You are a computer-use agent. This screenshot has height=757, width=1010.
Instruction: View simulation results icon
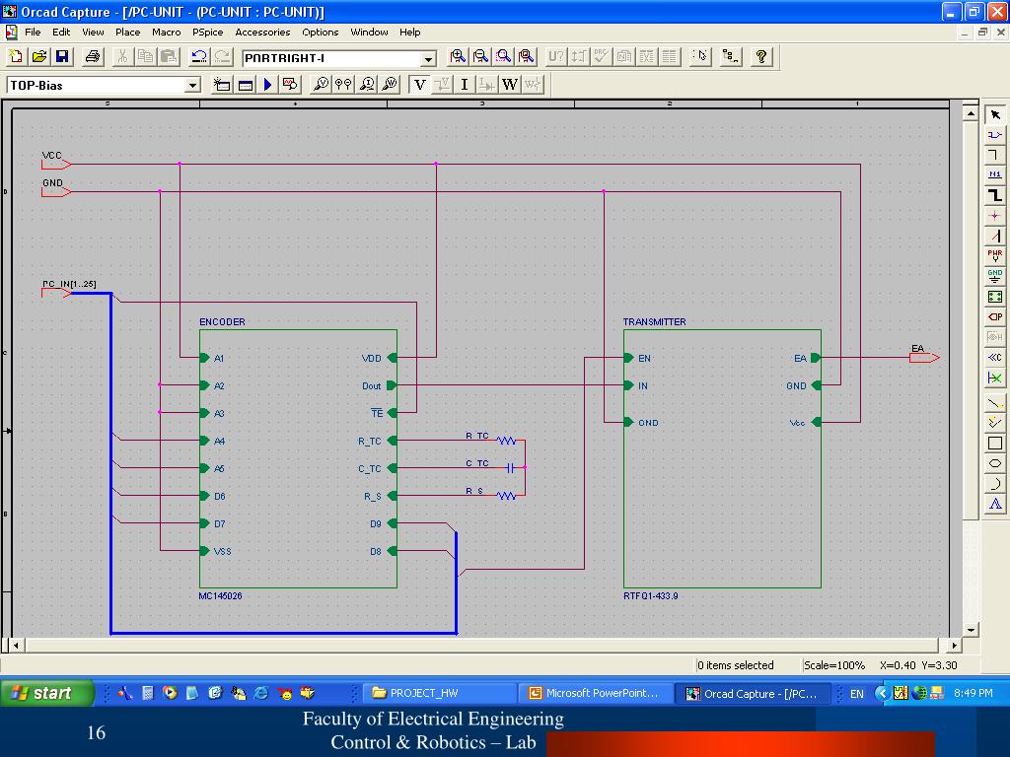[290, 85]
